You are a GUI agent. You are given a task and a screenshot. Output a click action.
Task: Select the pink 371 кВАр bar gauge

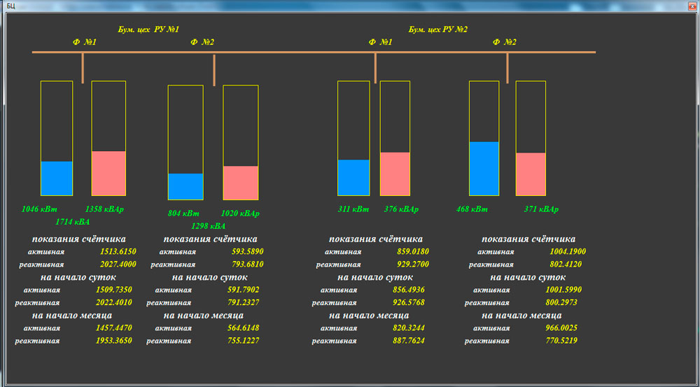tap(531, 174)
